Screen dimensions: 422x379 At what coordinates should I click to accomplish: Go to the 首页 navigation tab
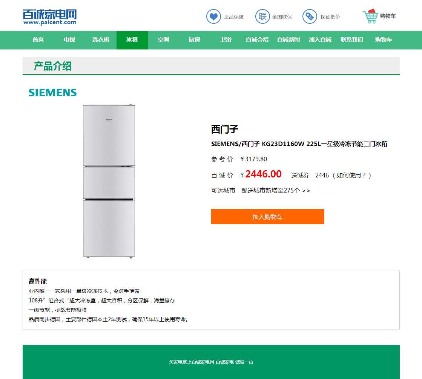[38, 40]
